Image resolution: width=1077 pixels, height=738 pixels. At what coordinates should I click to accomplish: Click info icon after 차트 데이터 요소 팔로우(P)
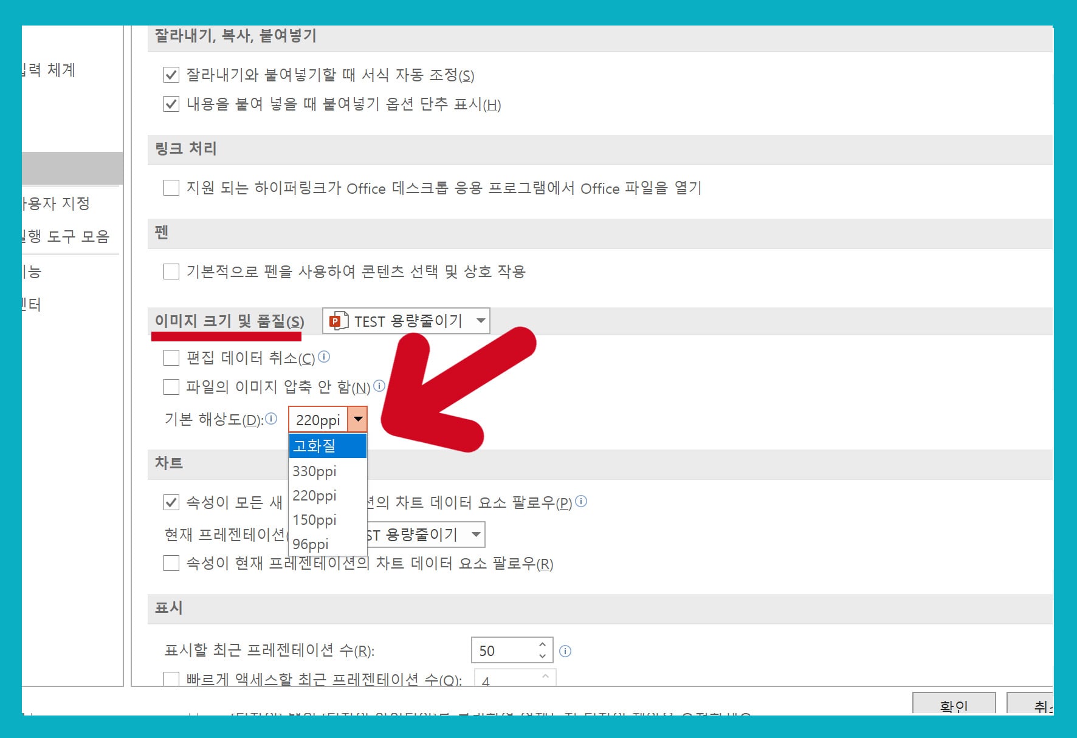[581, 501]
